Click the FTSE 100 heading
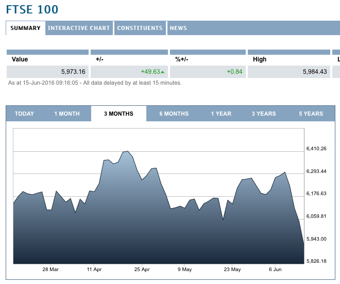This screenshot has width=340, height=284. coord(32,10)
